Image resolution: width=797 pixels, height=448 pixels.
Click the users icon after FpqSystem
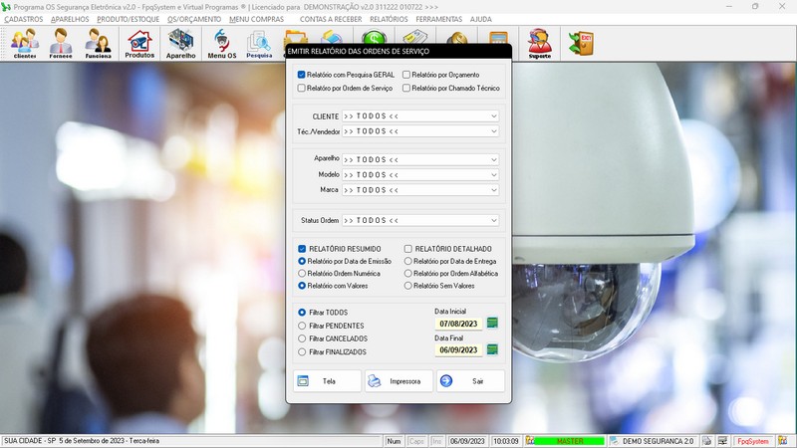coord(783,441)
